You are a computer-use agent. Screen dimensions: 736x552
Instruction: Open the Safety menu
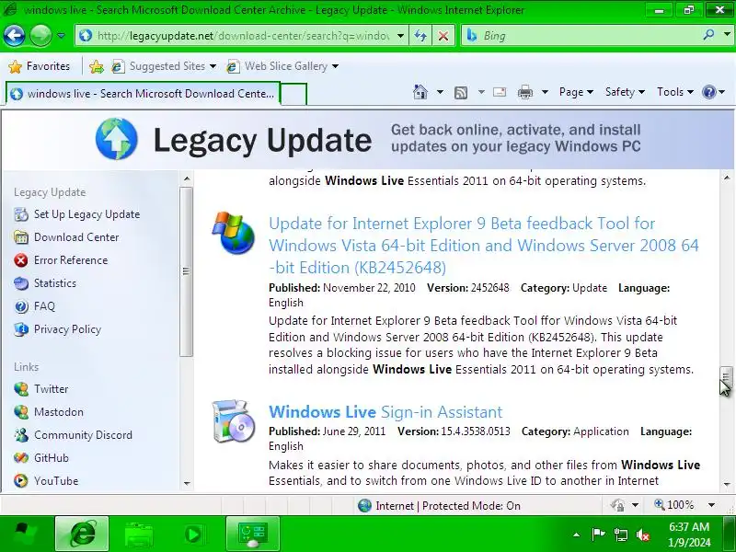[x=625, y=92]
